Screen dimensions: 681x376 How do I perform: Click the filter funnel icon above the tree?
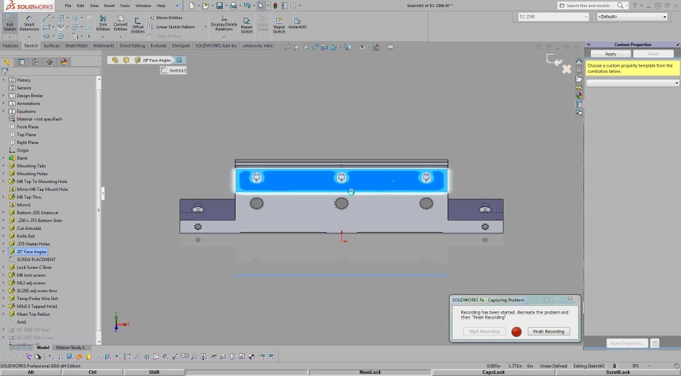point(5,71)
